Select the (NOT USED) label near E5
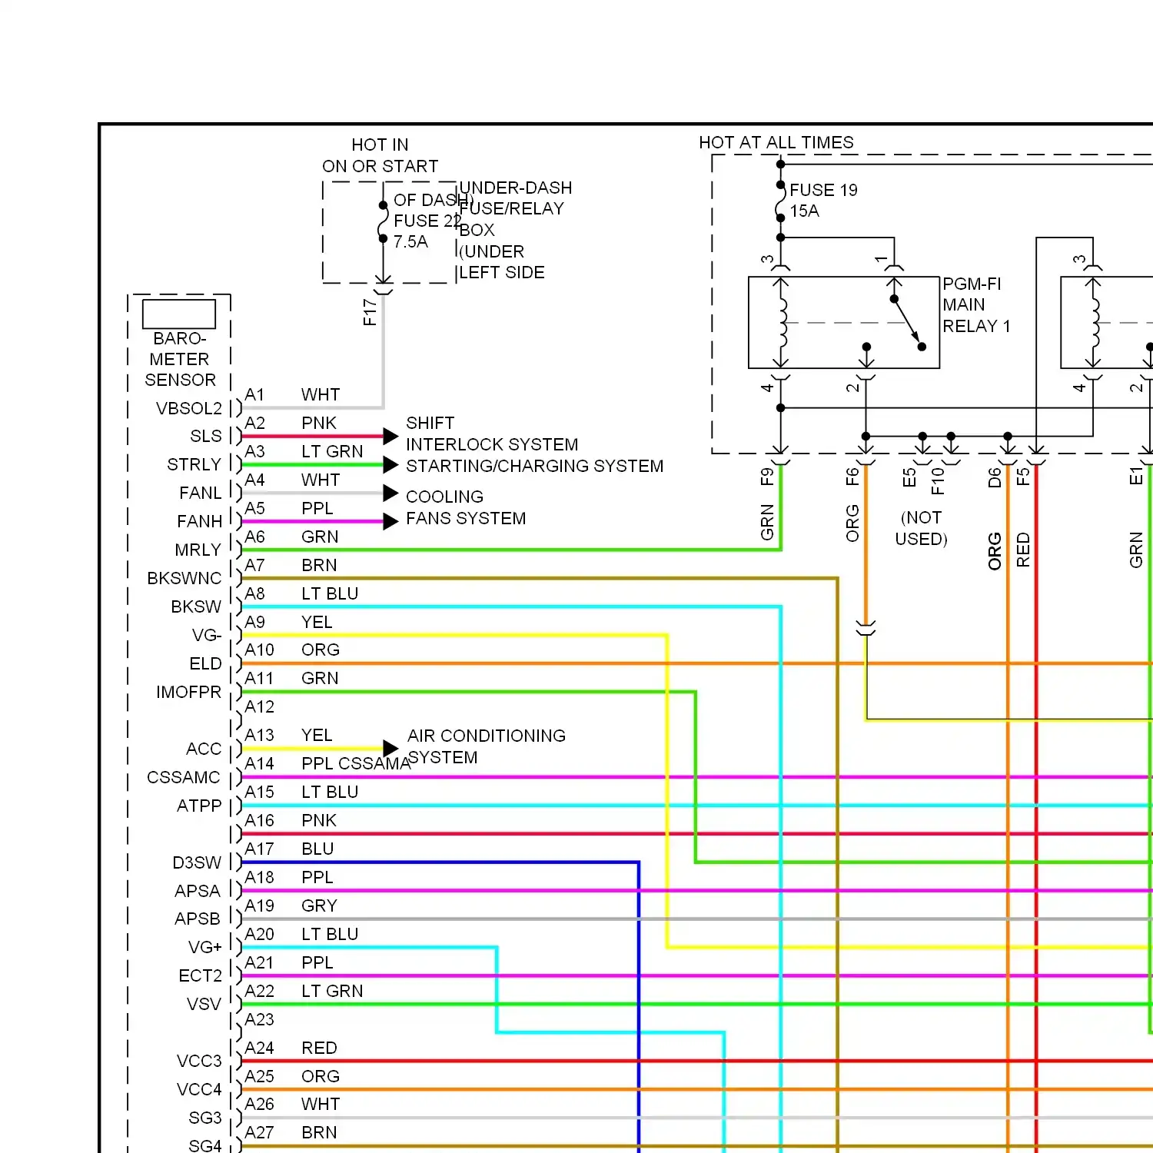 point(922,528)
